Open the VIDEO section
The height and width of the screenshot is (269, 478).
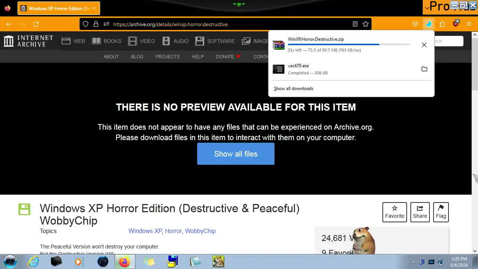click(142, 41)
